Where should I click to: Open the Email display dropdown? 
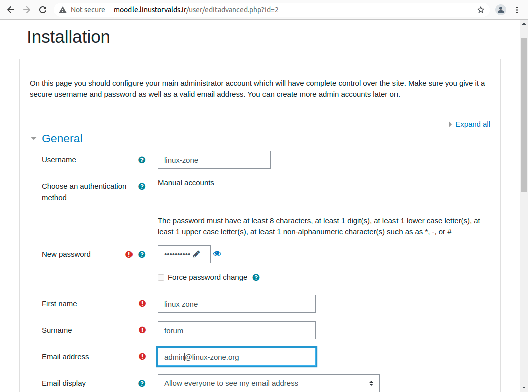click(269, 383)
